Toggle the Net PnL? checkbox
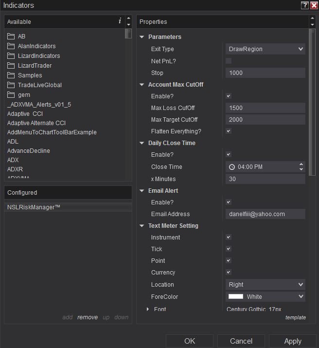The height and width of the screenshot is (348, 319). pyautogui.click(x=229, y=61)
